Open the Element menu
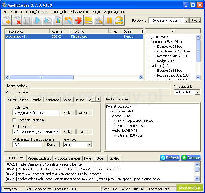 pyautogui.click(x=17, y=12)
